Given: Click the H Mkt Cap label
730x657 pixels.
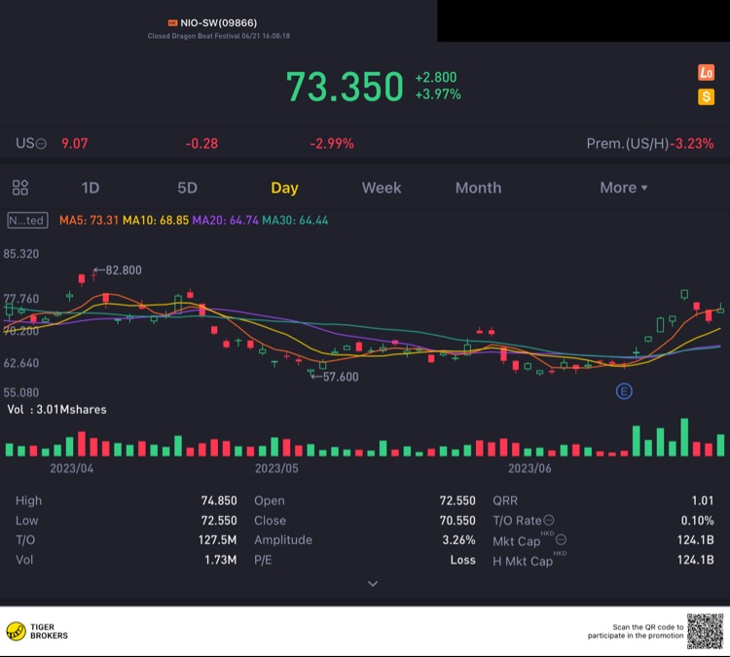Looking at the screenshot, I should (x=523, y=561).
